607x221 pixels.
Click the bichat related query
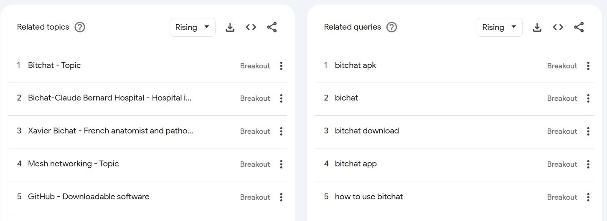pyautogui.click(x=346, y=98)
